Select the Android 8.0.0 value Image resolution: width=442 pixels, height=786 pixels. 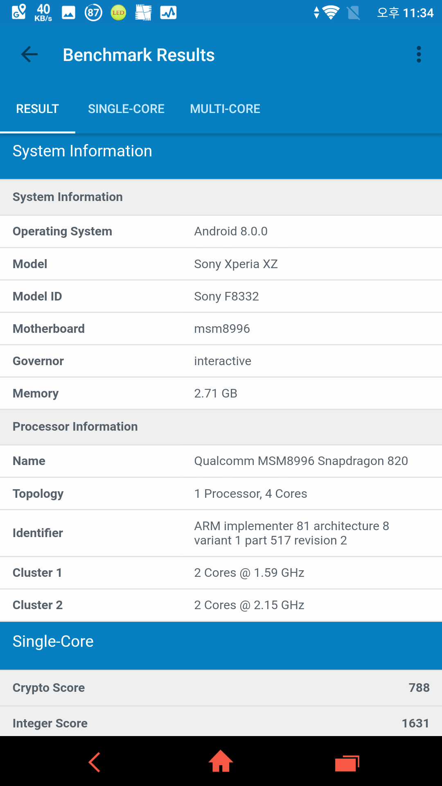[x=231, y=231]
